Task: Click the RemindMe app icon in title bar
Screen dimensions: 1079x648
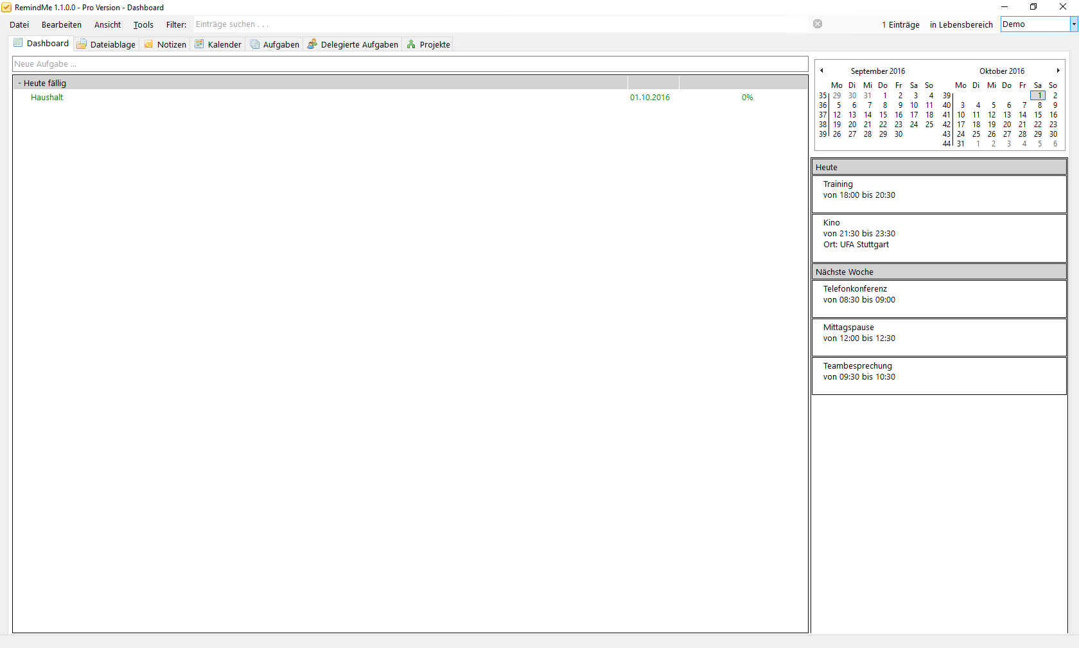Action: click(6, 8)
